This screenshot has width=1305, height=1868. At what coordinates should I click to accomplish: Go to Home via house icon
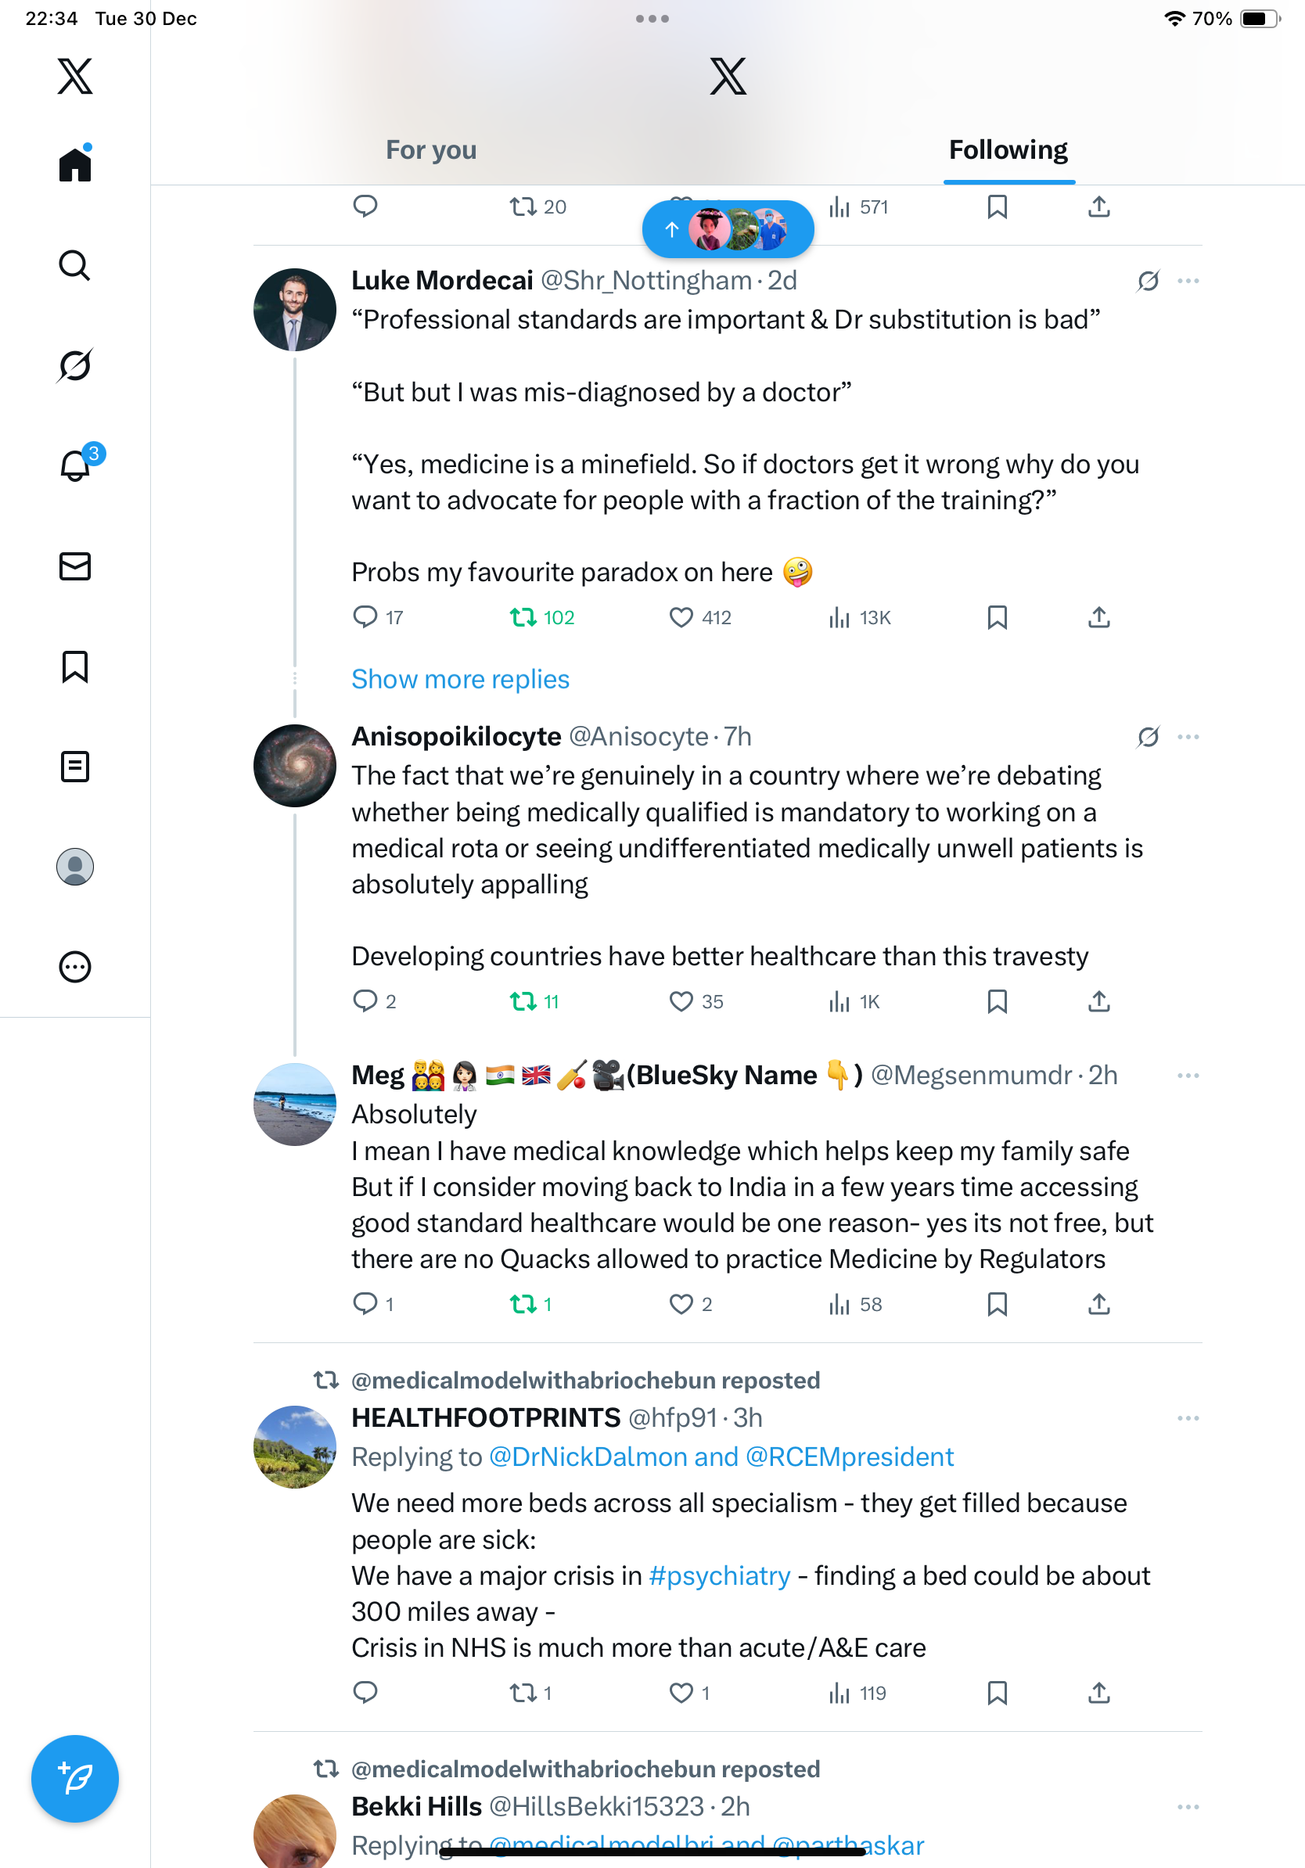75,164
